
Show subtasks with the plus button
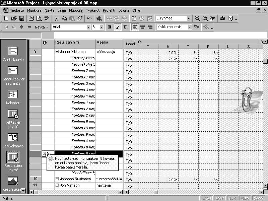[x=21, y=27]
